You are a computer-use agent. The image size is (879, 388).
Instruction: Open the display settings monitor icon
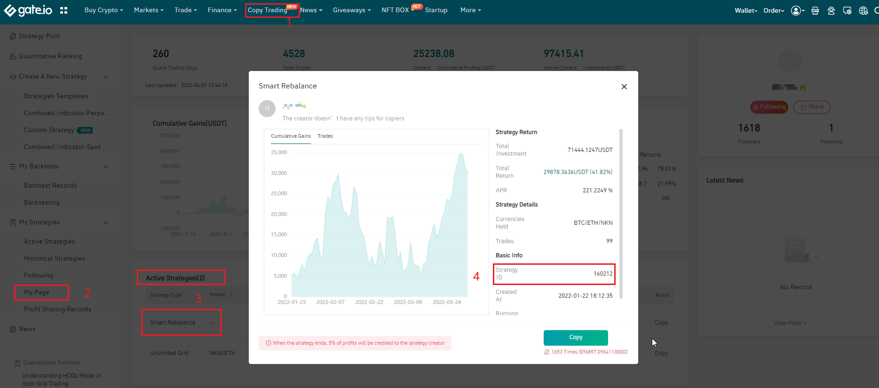[847, 10]
